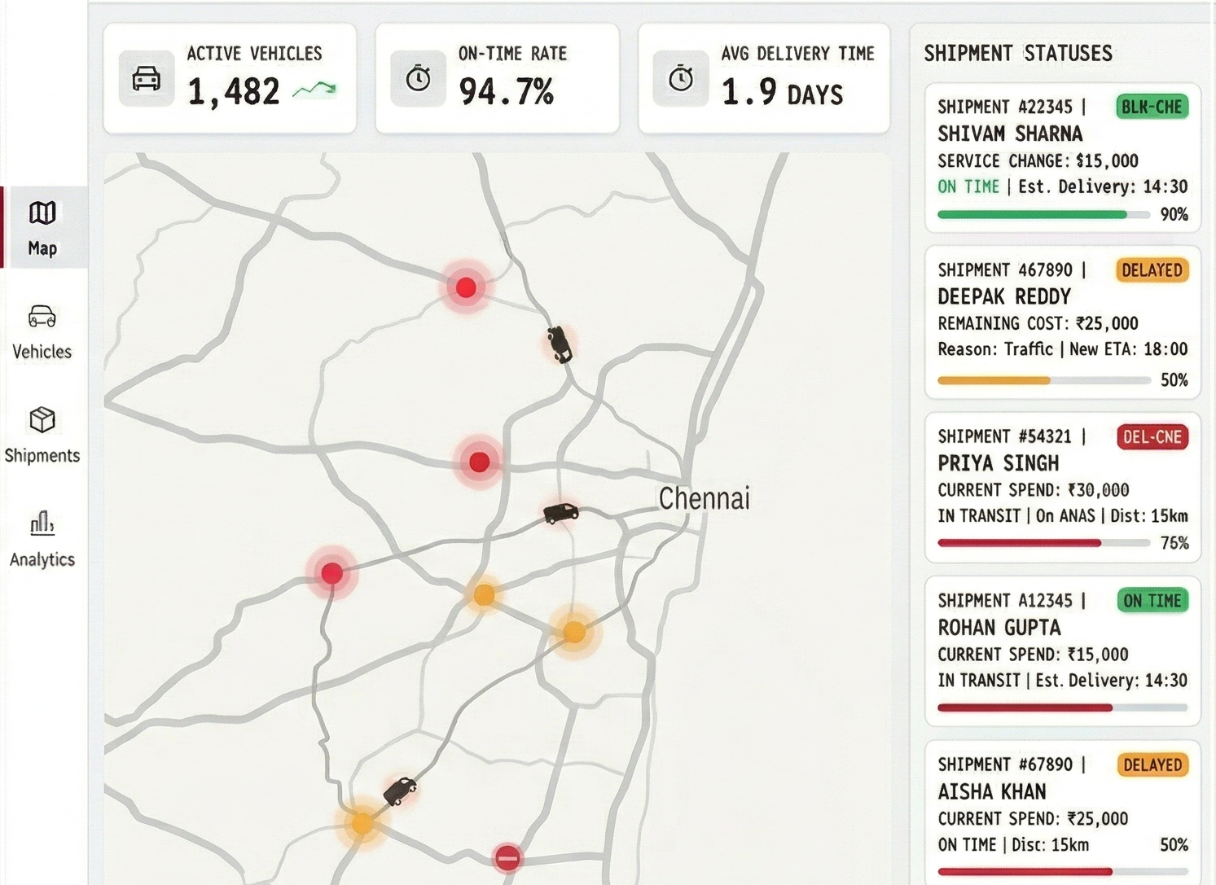Click the delivery van icon near Chennai
The height and width of the screenshot is (885, 1216).
[562, 513]
